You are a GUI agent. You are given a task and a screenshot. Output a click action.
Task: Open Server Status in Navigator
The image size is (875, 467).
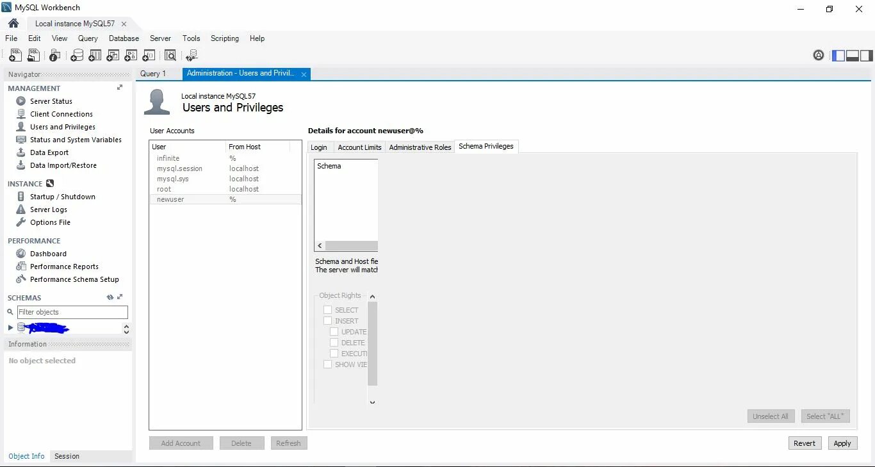(x=51, y=101)
